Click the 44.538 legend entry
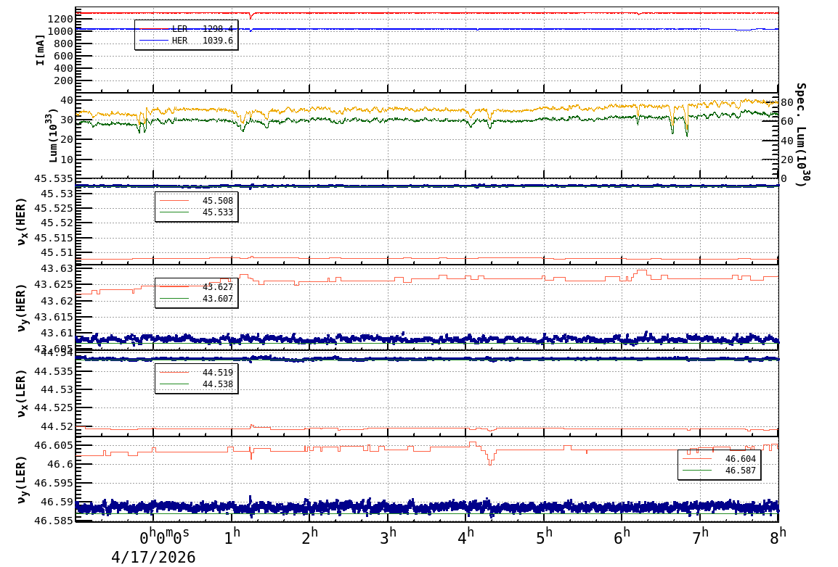 217,384
